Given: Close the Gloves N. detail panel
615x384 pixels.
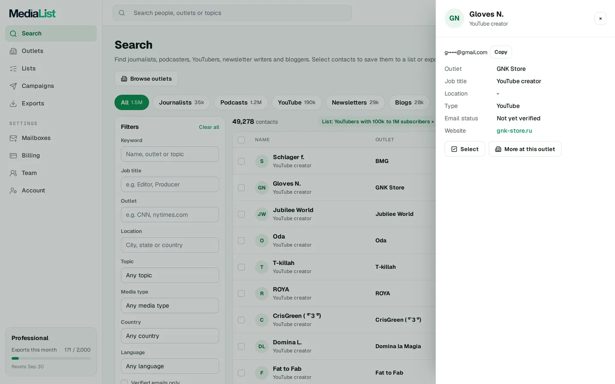Looking at the screenshot, I should tap(600, 18).
